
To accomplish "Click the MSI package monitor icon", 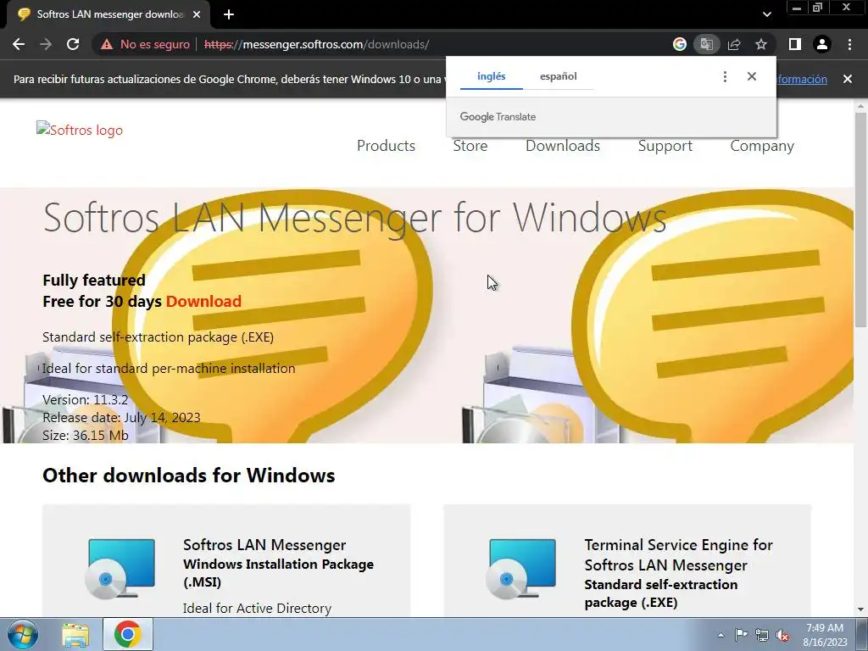I will 120,568.
